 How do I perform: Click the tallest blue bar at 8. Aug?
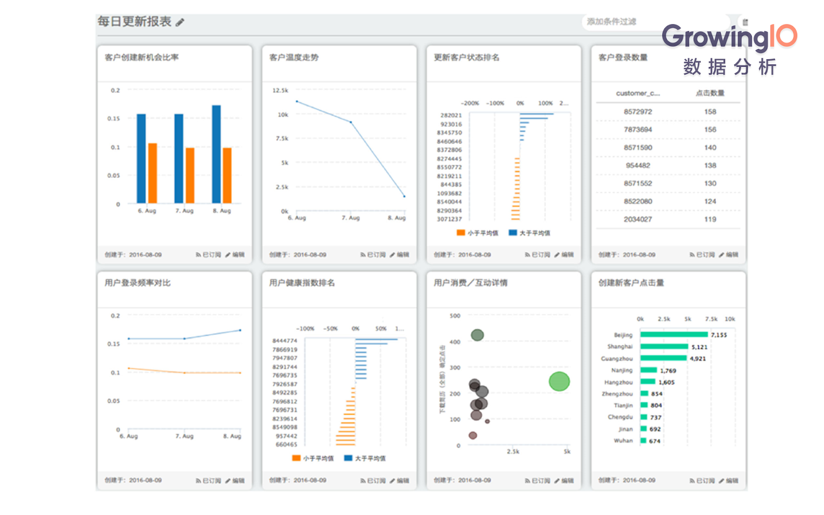coord(216,154)
